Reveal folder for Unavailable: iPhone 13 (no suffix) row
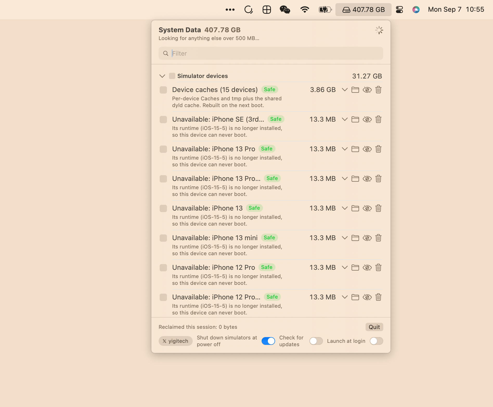 (355, 208)
